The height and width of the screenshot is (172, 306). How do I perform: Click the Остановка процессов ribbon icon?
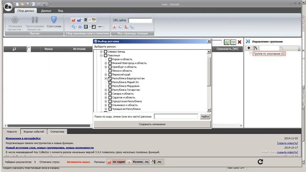pos(15,20)
